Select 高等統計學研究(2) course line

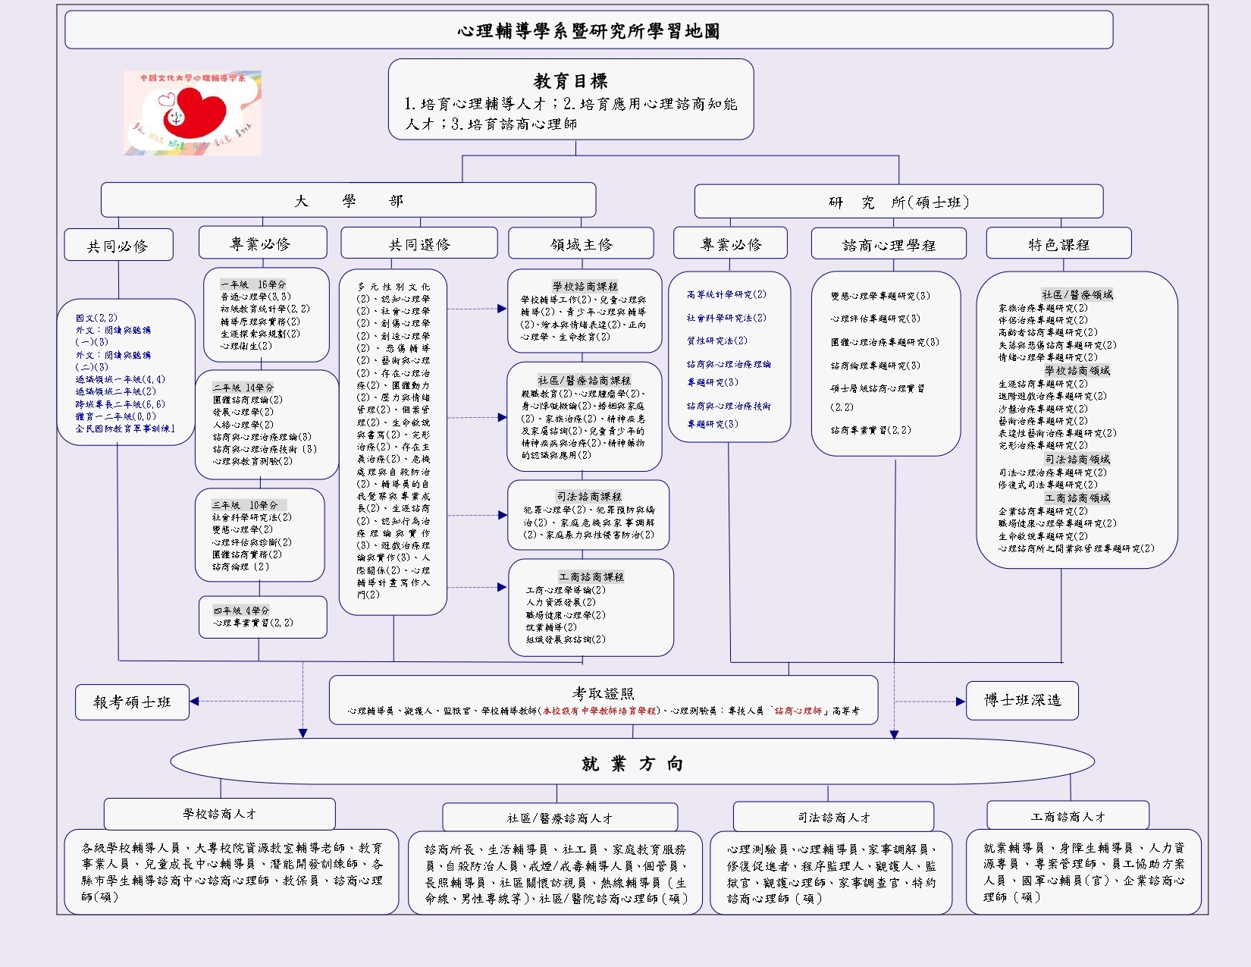tap(726, 294)
